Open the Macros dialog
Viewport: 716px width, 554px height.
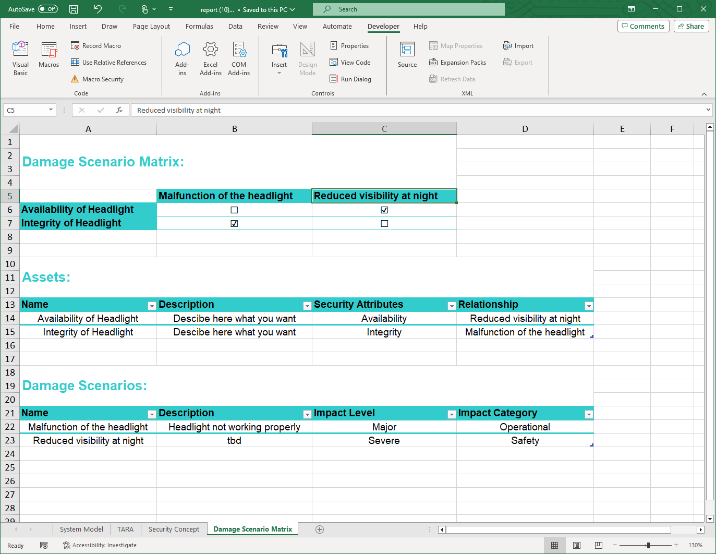coord(49,55)
